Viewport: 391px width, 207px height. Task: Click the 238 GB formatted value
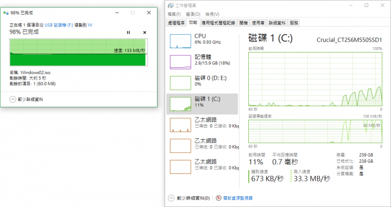[366, 161]
